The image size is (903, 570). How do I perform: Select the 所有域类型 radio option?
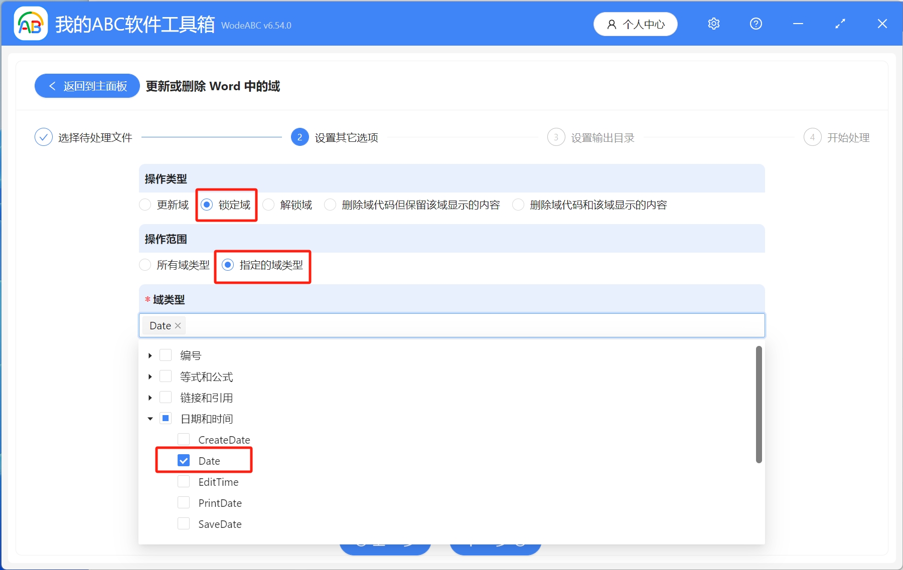(x=145, y=265)
